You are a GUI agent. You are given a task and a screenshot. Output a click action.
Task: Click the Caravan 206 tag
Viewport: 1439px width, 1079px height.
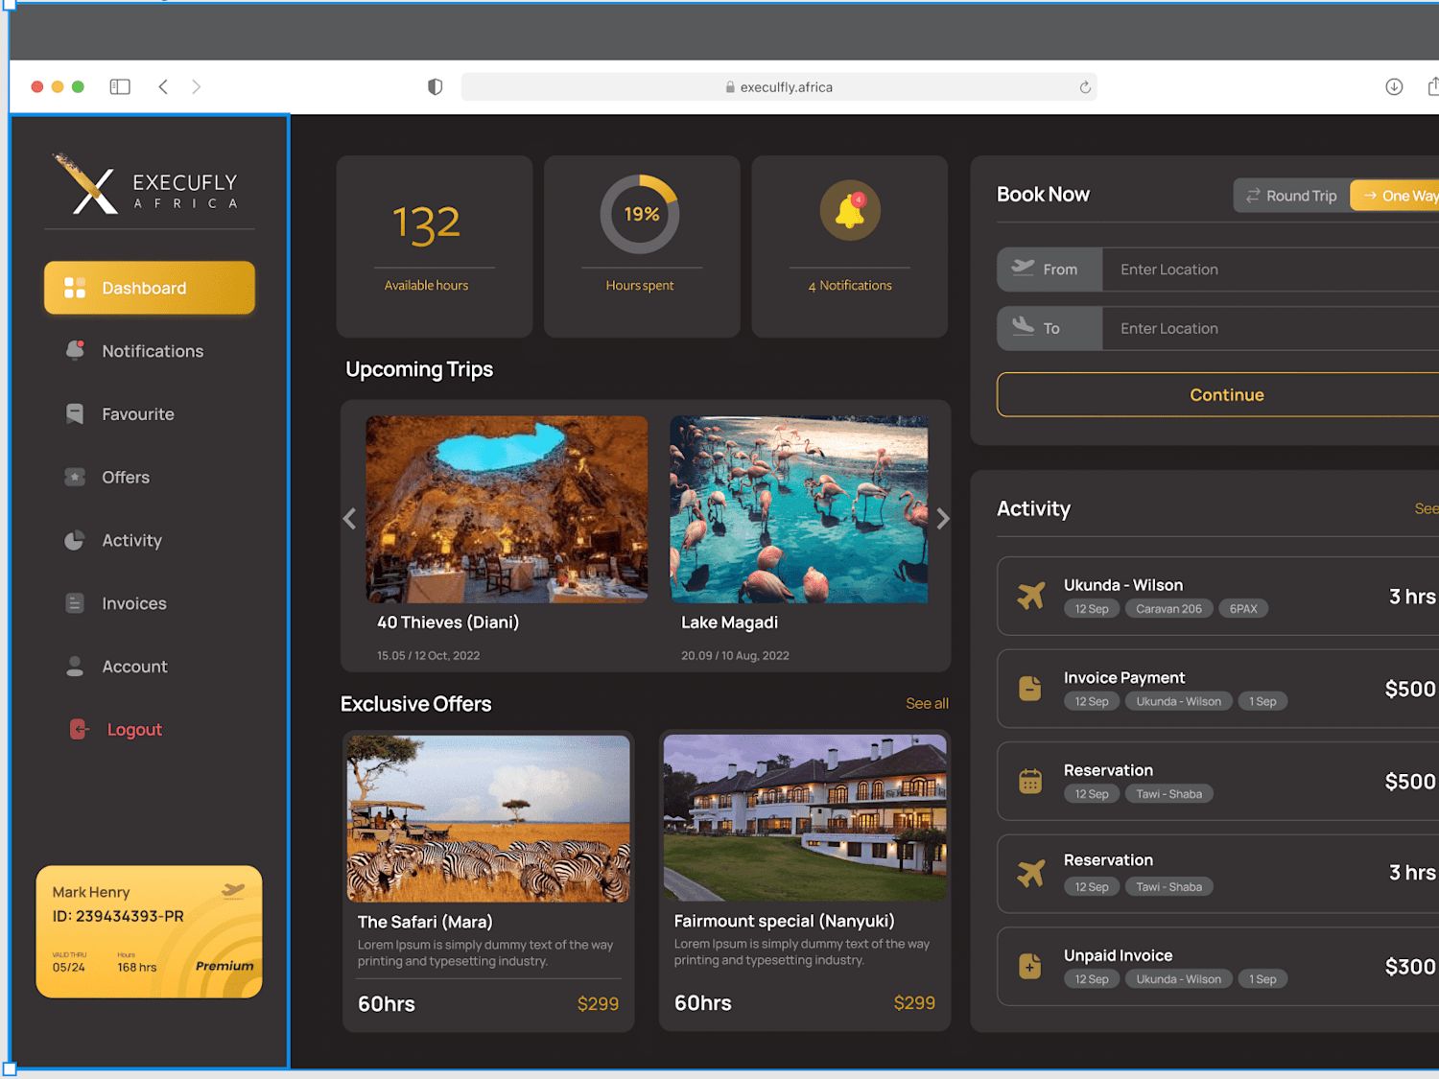(x=1168, y=609)
